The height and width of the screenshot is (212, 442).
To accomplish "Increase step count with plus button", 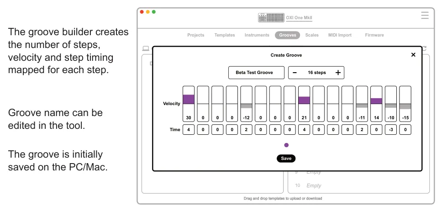I will tap(338, 73).
